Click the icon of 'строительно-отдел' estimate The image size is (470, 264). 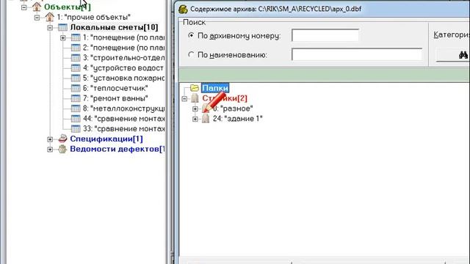pyautogui.click(x=76, y=58)
